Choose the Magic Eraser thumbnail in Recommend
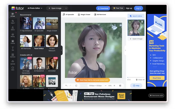 click(x=52, y=23)
